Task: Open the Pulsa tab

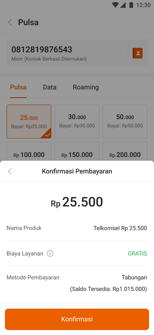Action: [x=18, y=87]
